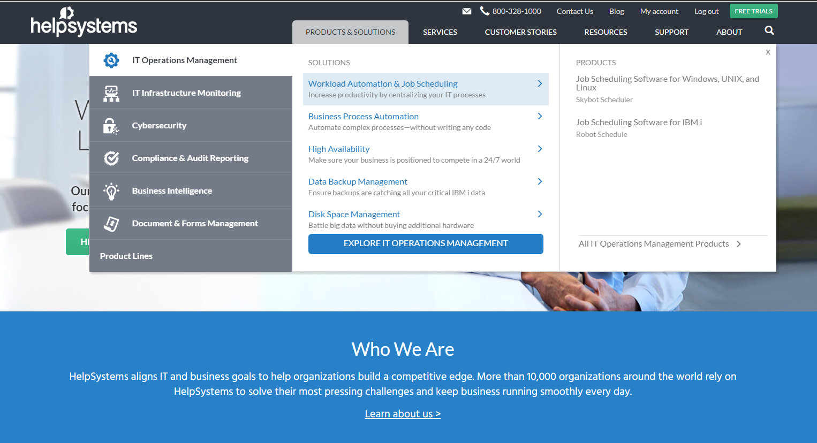817x443 pixels.
Task: Select Business Intelligence category
Action: tap(191, 190)
